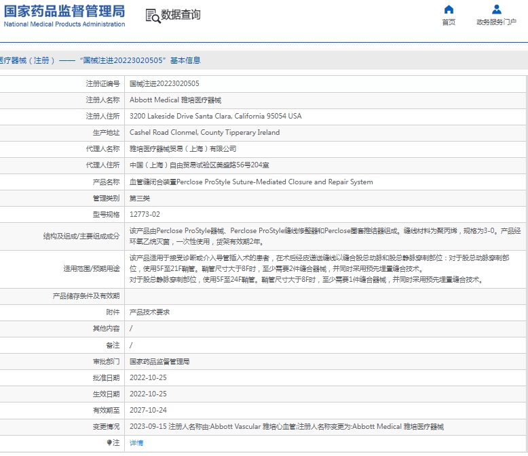Click the 批准日期 label
Viewport: 528px width, 456px height.
coord(106,377)
